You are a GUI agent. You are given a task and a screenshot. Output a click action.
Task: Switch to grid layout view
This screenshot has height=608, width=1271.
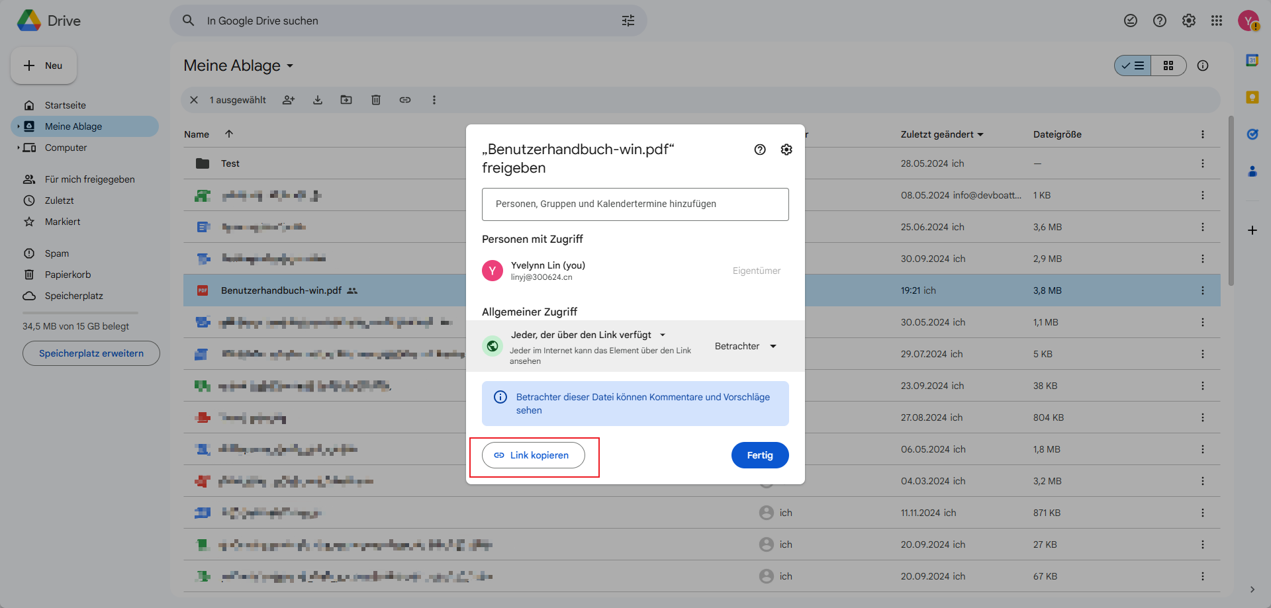click(x=1168, y=65)
